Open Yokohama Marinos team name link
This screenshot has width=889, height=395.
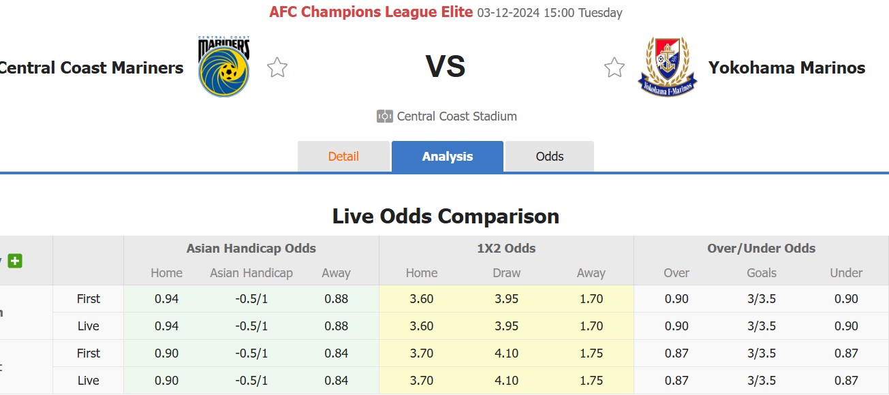[787, 67]
